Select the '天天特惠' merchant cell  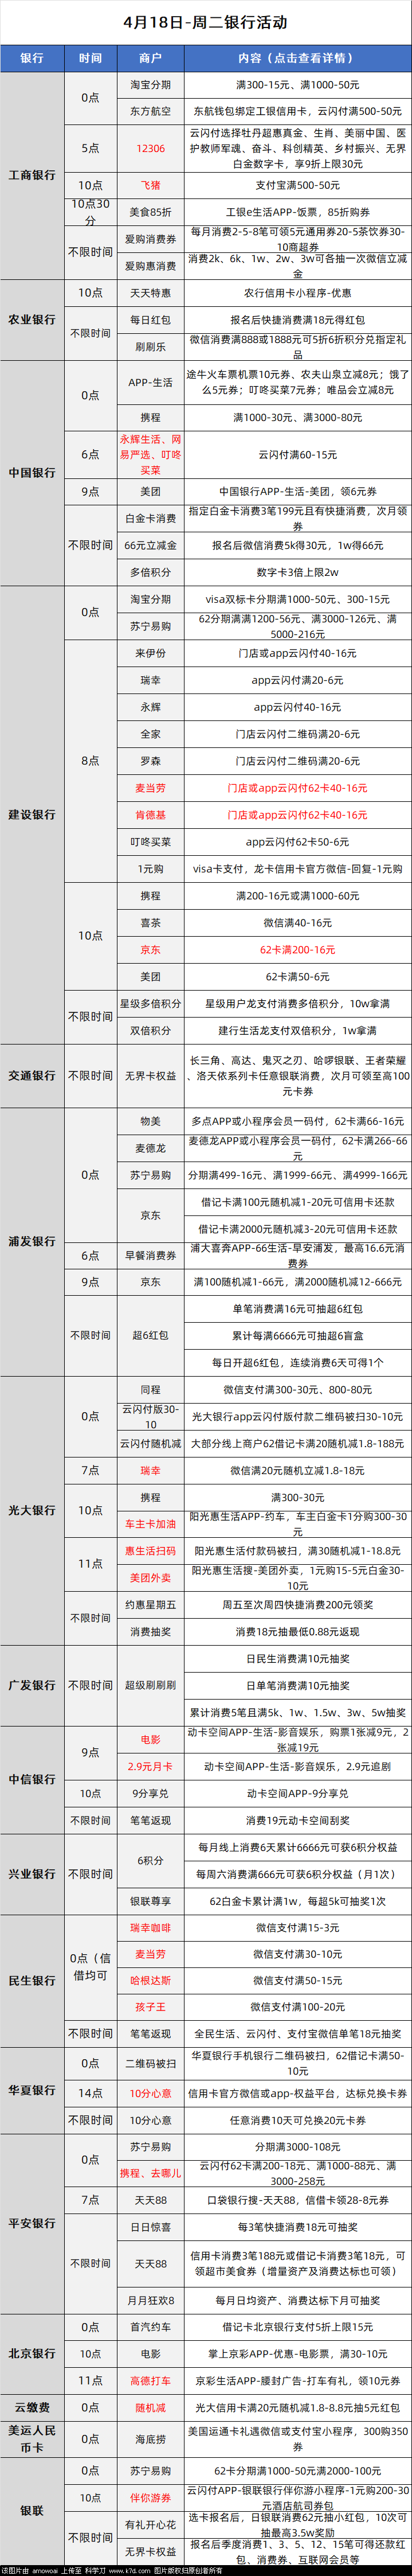click(150, 293)
